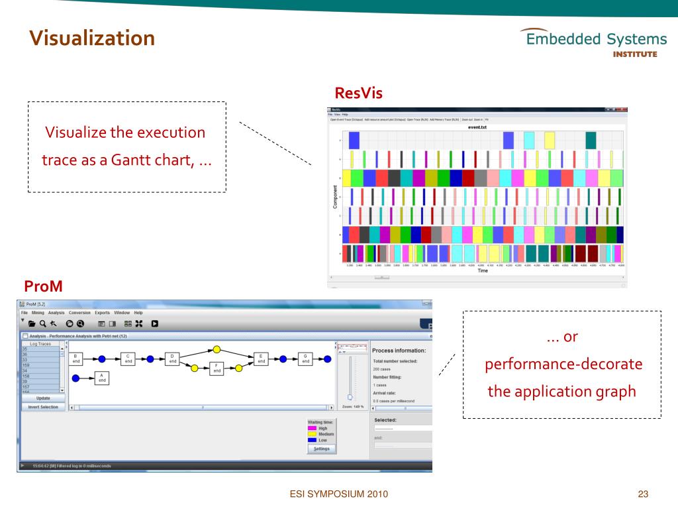Click the second round icon in ProM toolbar
The image size is (678, 509).
(80, 323)
